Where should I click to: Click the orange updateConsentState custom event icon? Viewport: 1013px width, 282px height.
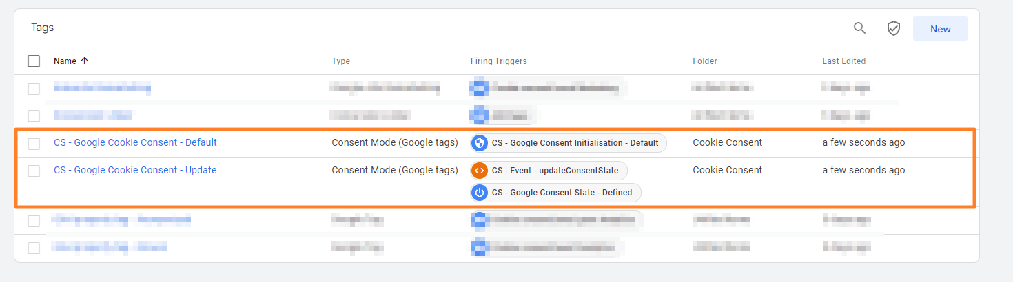[480, 171]
